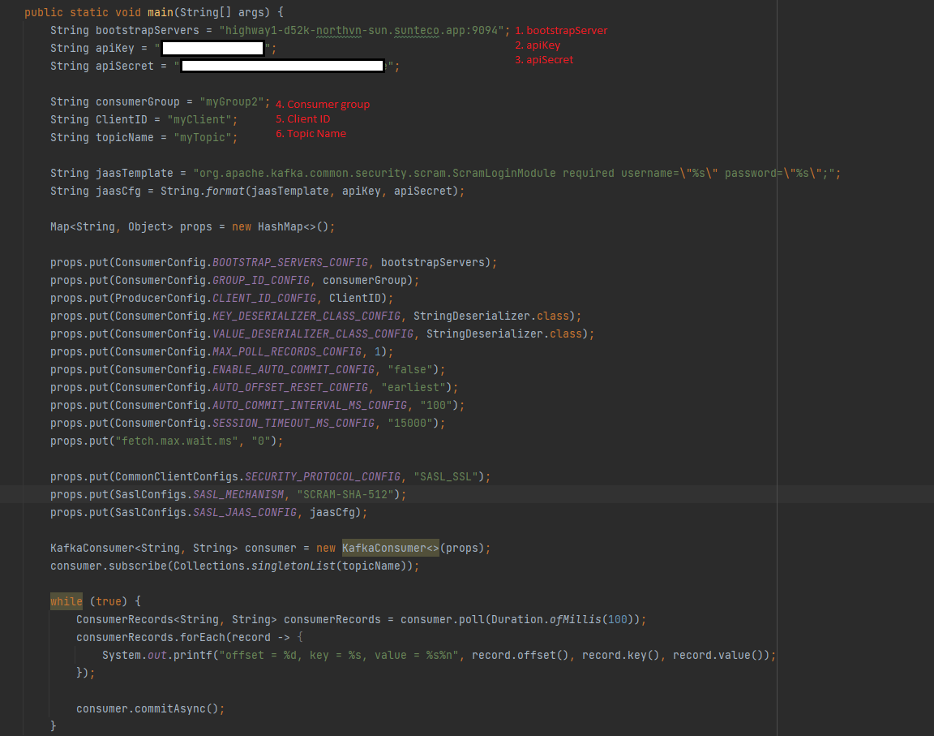Click the highlighted while keyword
This screenshot has width=934, height=736.
[66, 601]
